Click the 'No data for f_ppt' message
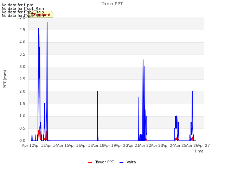This screenshot has width=225, height=169. 18,5
